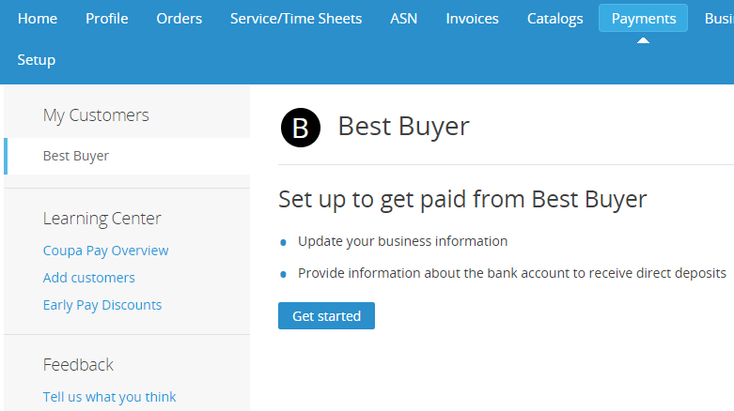Screen dimensions: 734x411
Task: Open the Early Pay Discounts link
Action: click(x=102, y=305)
